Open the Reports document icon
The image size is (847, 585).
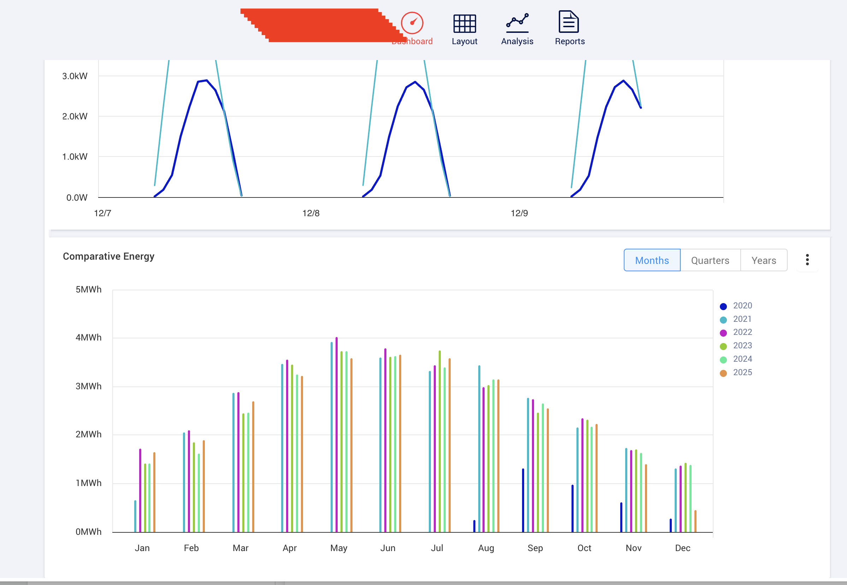click(568, 22)
